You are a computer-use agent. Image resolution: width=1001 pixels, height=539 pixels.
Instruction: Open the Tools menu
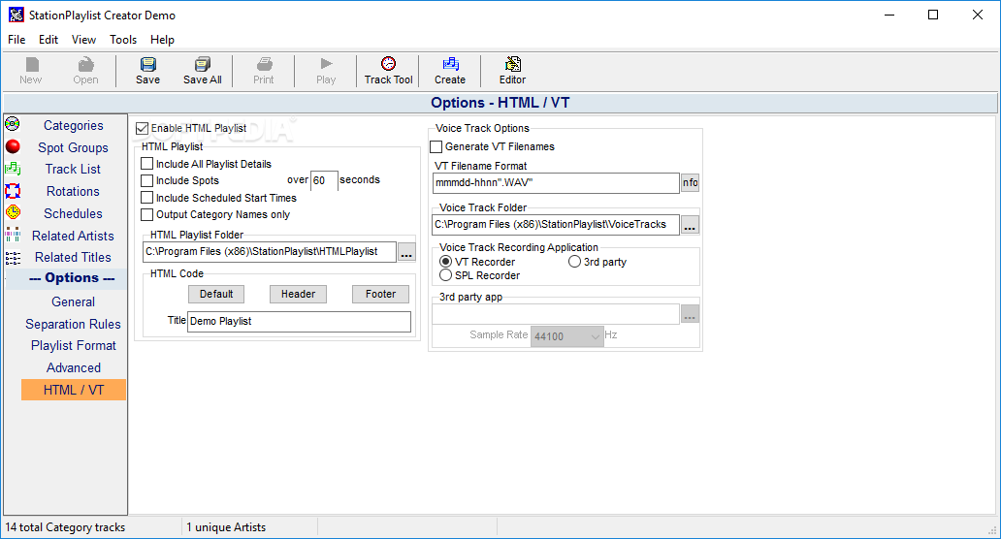click(x=123, y=40)
